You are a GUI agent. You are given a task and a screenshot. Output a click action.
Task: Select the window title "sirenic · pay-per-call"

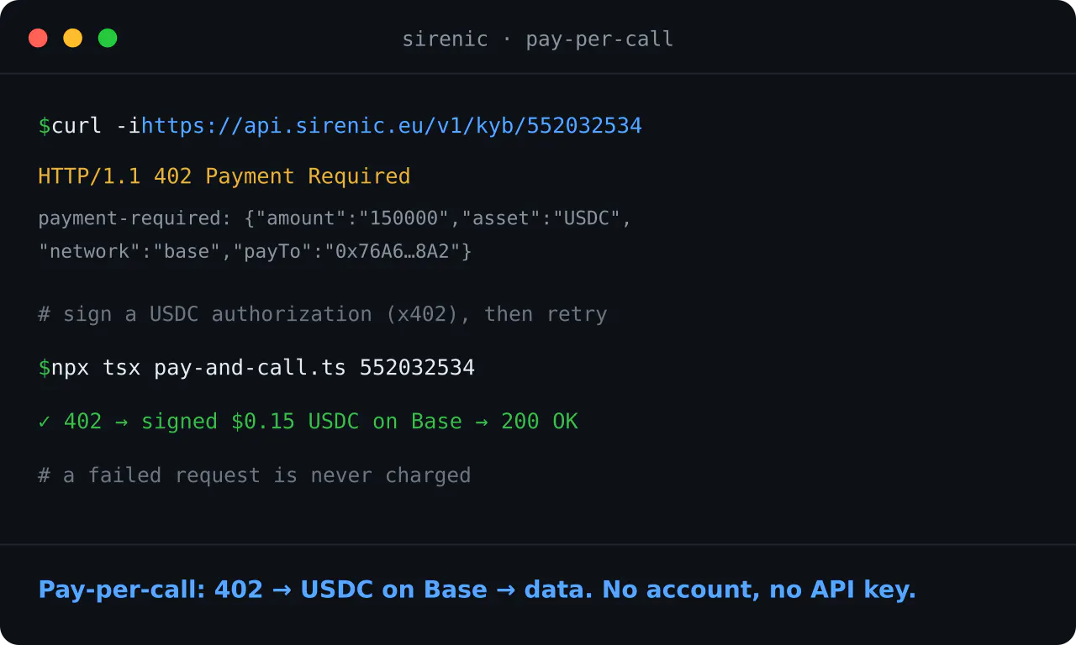click(538, 39)
